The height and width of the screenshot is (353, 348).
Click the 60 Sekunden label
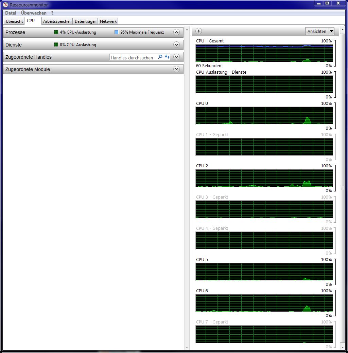tap(208, 66)
